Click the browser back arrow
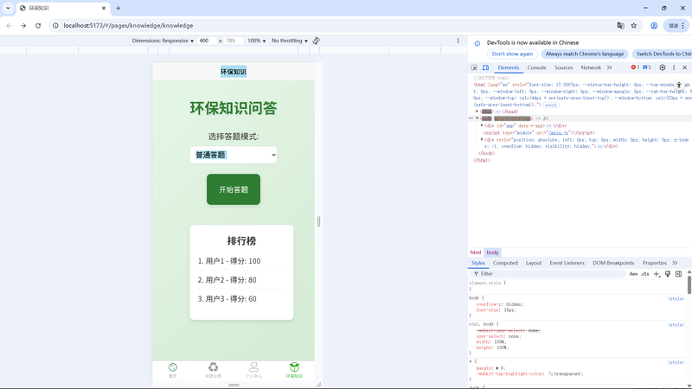This screenshot has height=389, width=692. click(x=10, y=26)
